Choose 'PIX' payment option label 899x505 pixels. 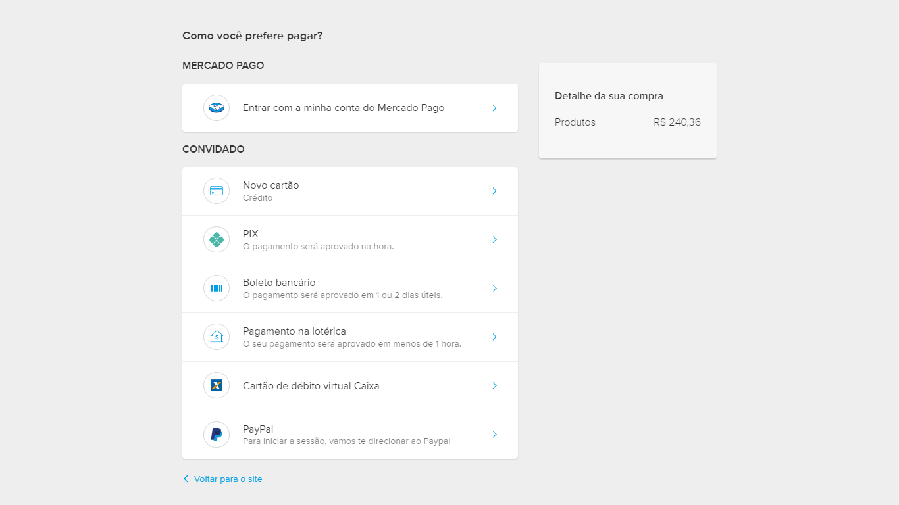[251, 234]
